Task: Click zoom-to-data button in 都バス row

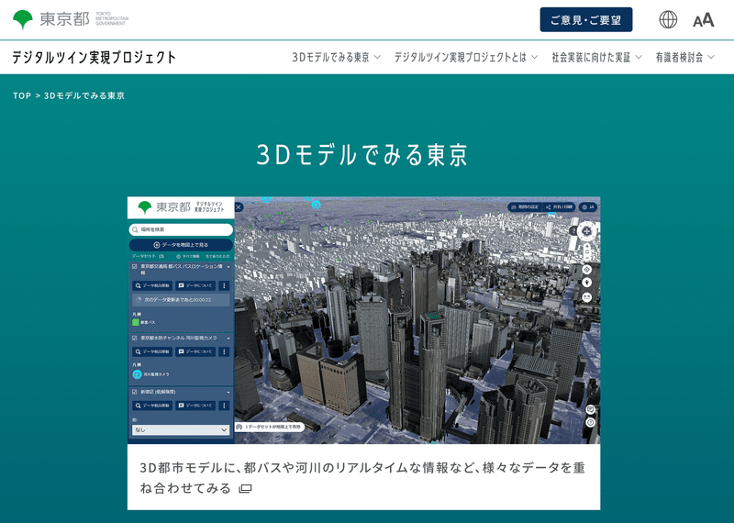Action: click(x=152, y=285)
